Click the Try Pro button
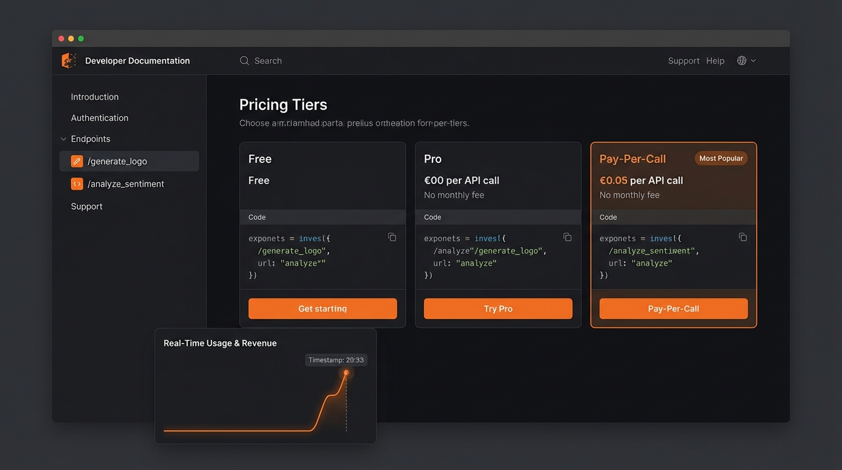 498,308
